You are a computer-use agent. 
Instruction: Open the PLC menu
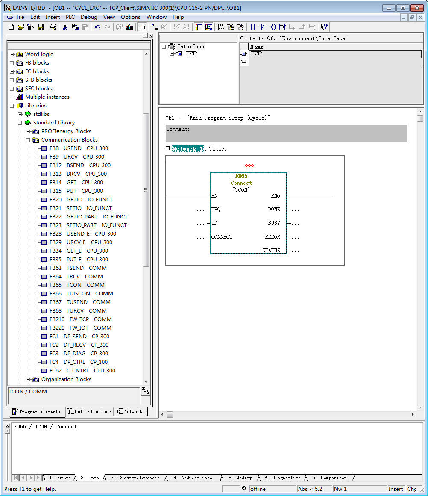tap(70, 17)
